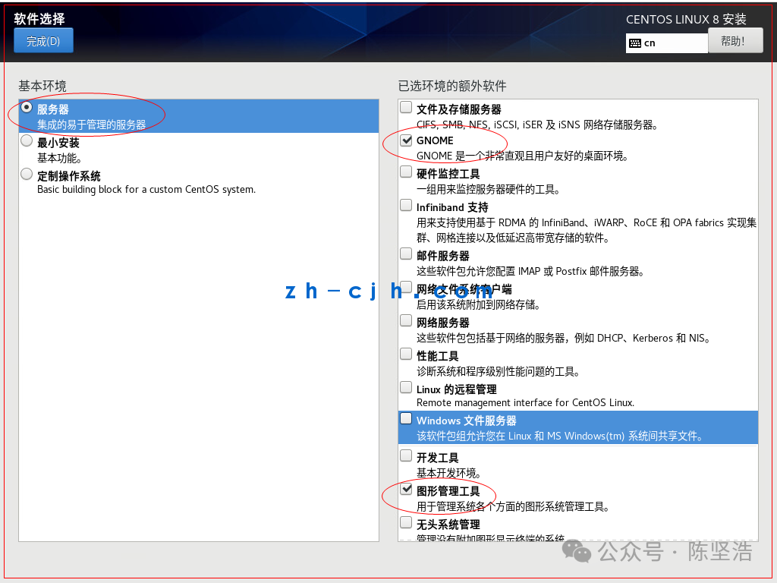Click the cn keyboard layout field
777x583 pixels.
[666, 43]
